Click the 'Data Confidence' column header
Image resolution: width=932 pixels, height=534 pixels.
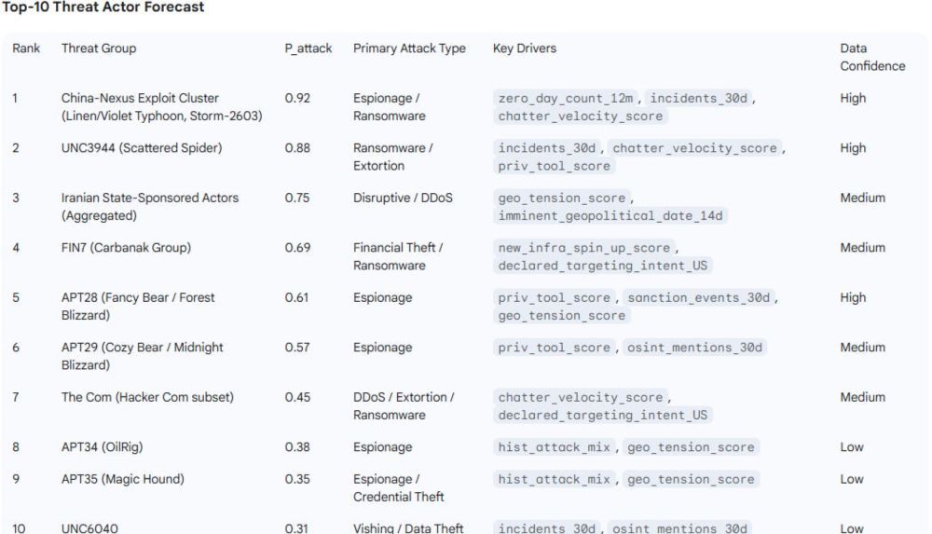point(872,57)
